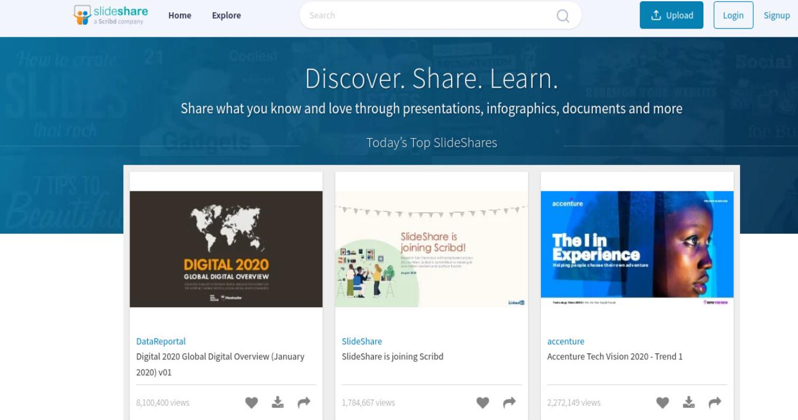
Task: Click the 2,272,149 views text
Action: coord(574,402)
